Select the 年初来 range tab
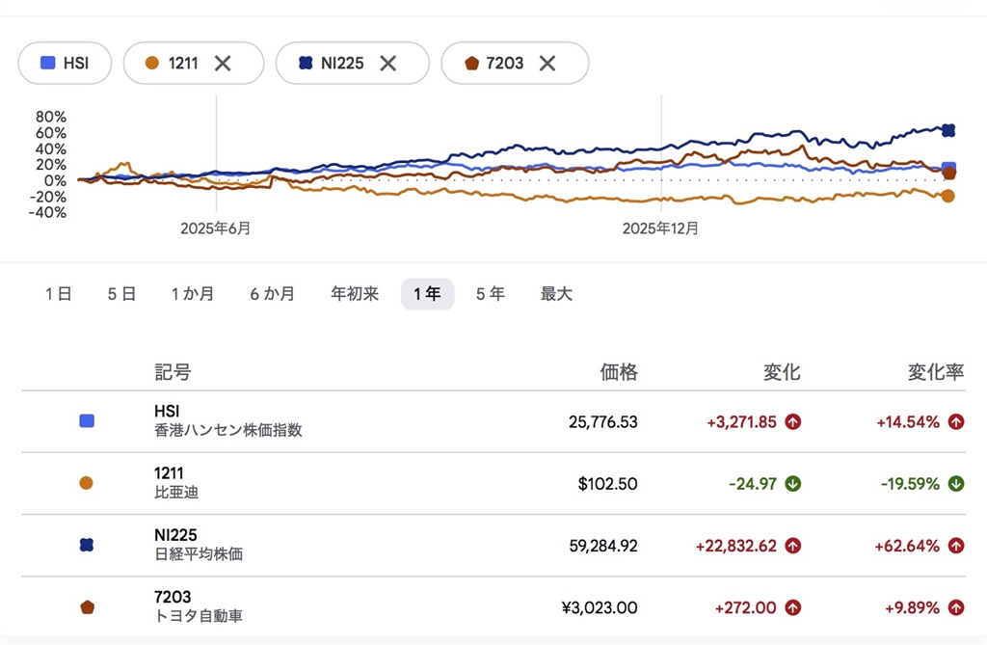 tap(355, 293)
